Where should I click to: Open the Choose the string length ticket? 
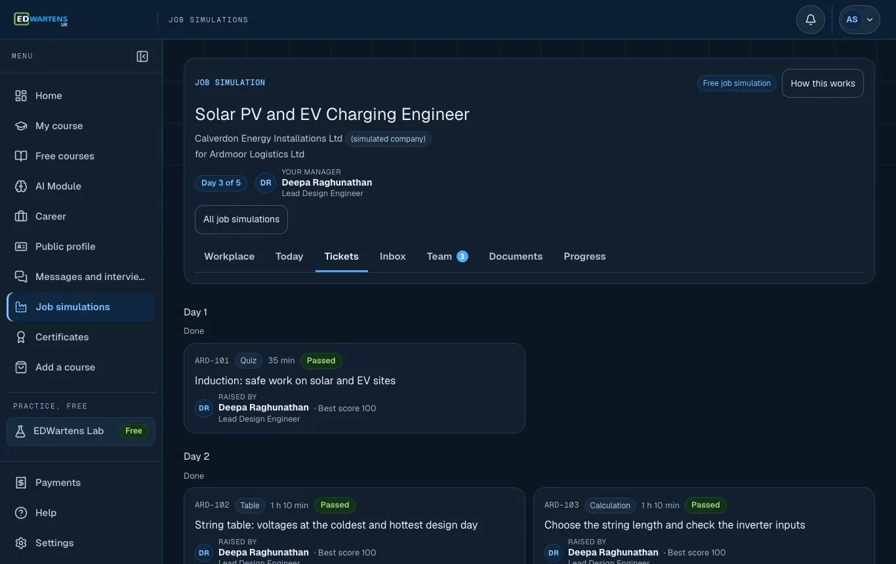pos(704,525)
